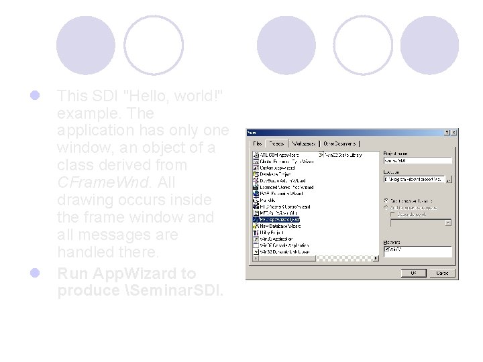The width and height of the screenshot is (483, 362).
Task: Click the project list right scroll arrow
Action: point(376,258)
